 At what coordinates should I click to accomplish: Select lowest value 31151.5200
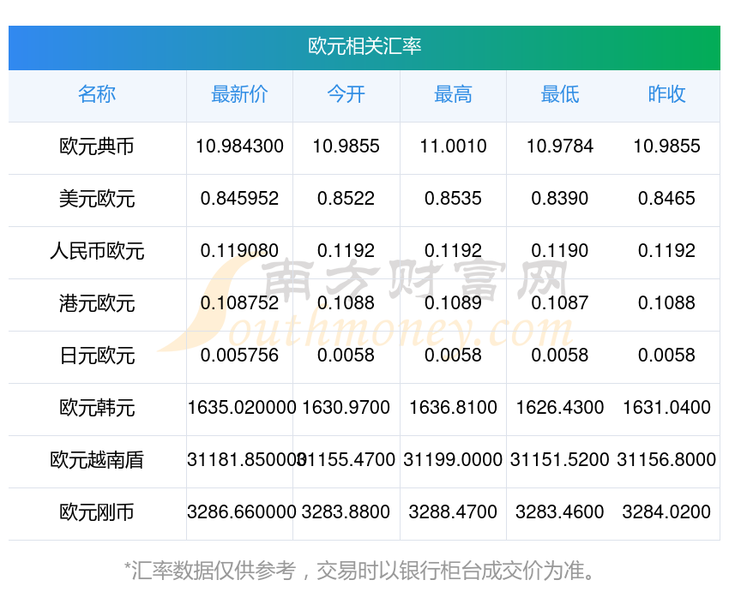coord(560,460)
